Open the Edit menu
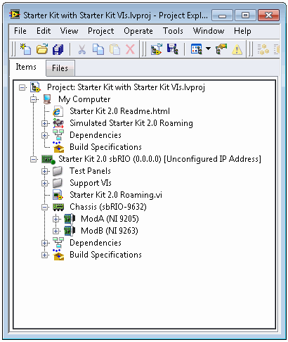Screen dimensions: 288x342 point(44,31)
